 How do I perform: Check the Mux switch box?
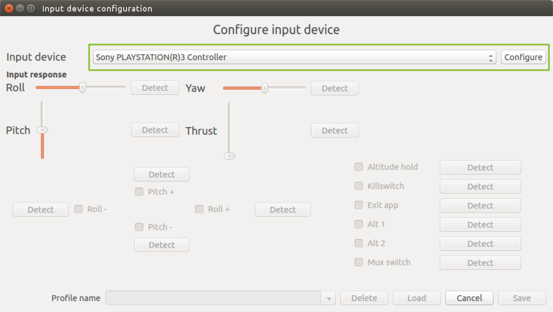pos(358,262)
